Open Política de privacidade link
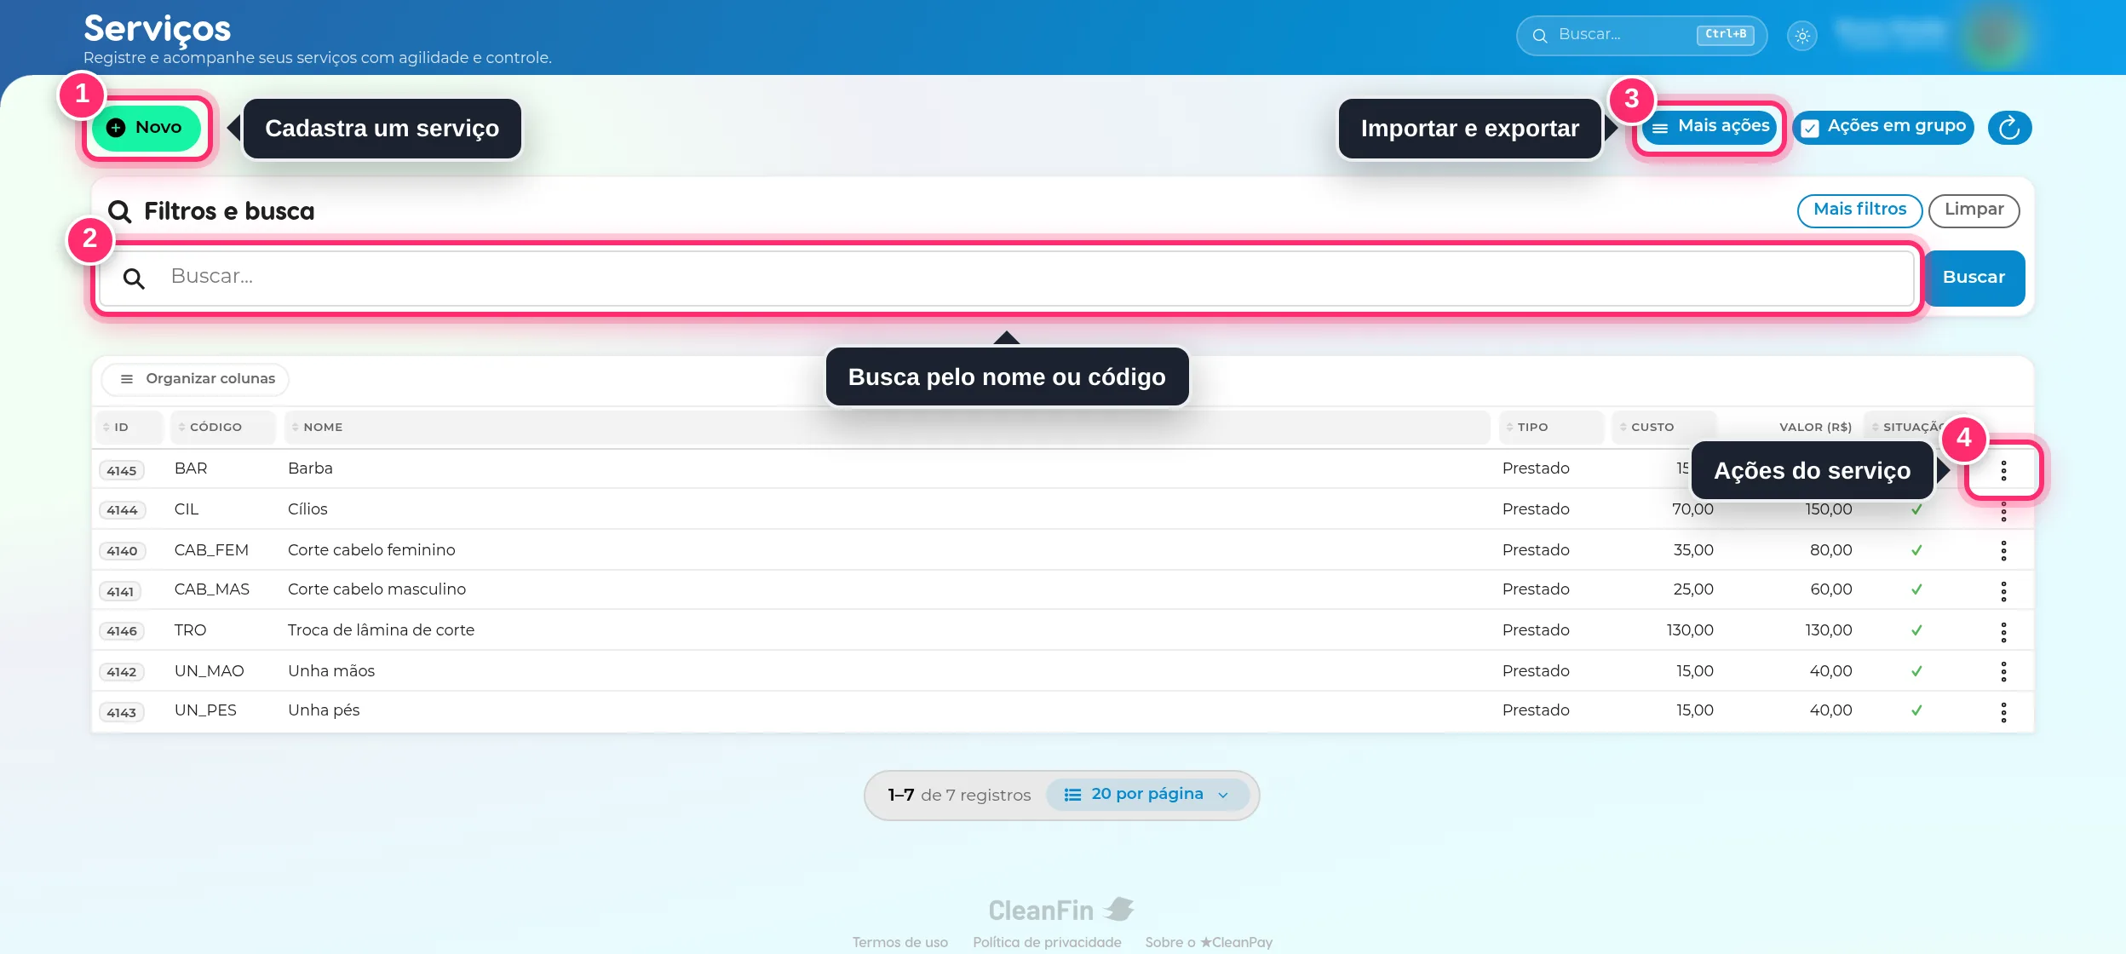This screenshot has height=954, width=2126. click(x=1047, y=942)
